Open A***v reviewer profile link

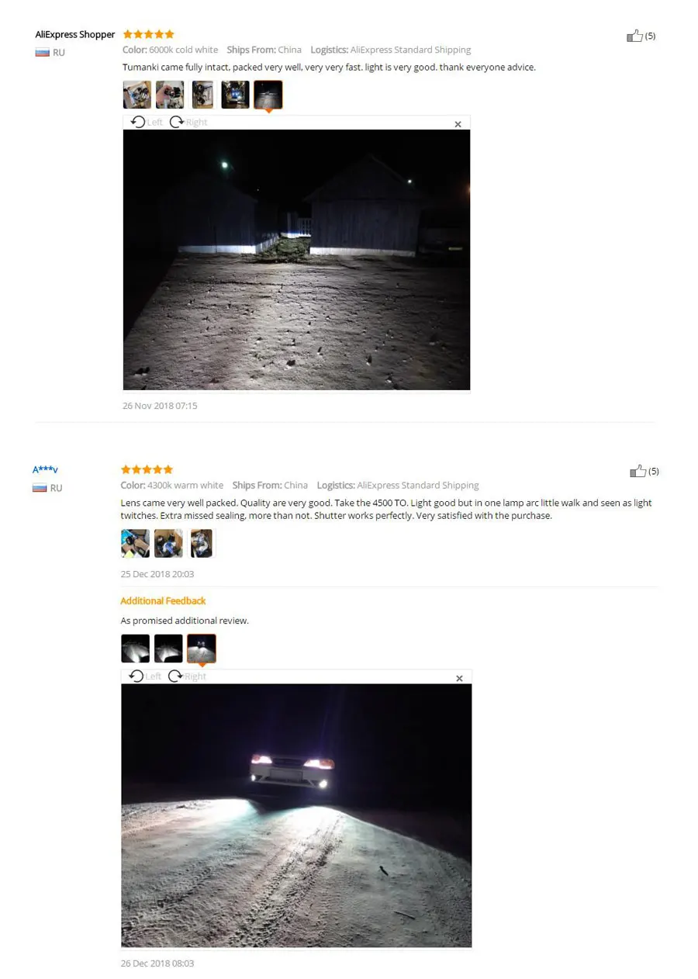[x=45, y=469]
